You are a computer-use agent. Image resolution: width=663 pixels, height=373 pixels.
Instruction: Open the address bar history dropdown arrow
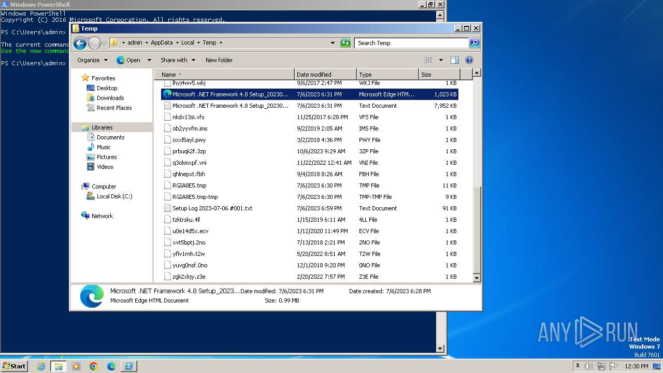(333, 43)
